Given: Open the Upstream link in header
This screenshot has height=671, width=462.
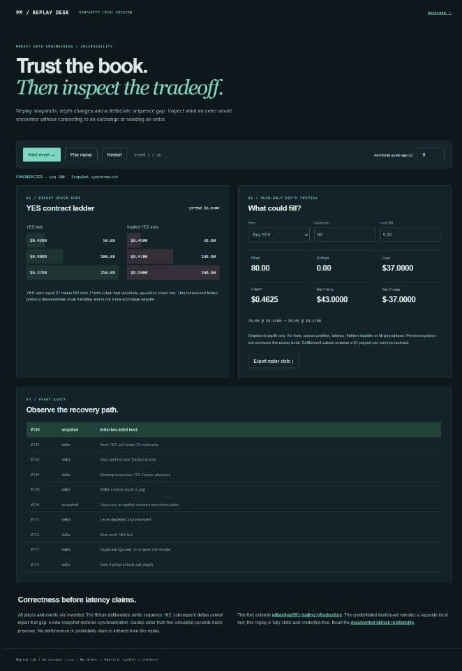Looking at the screenshot, I should (x=440, y=13).
